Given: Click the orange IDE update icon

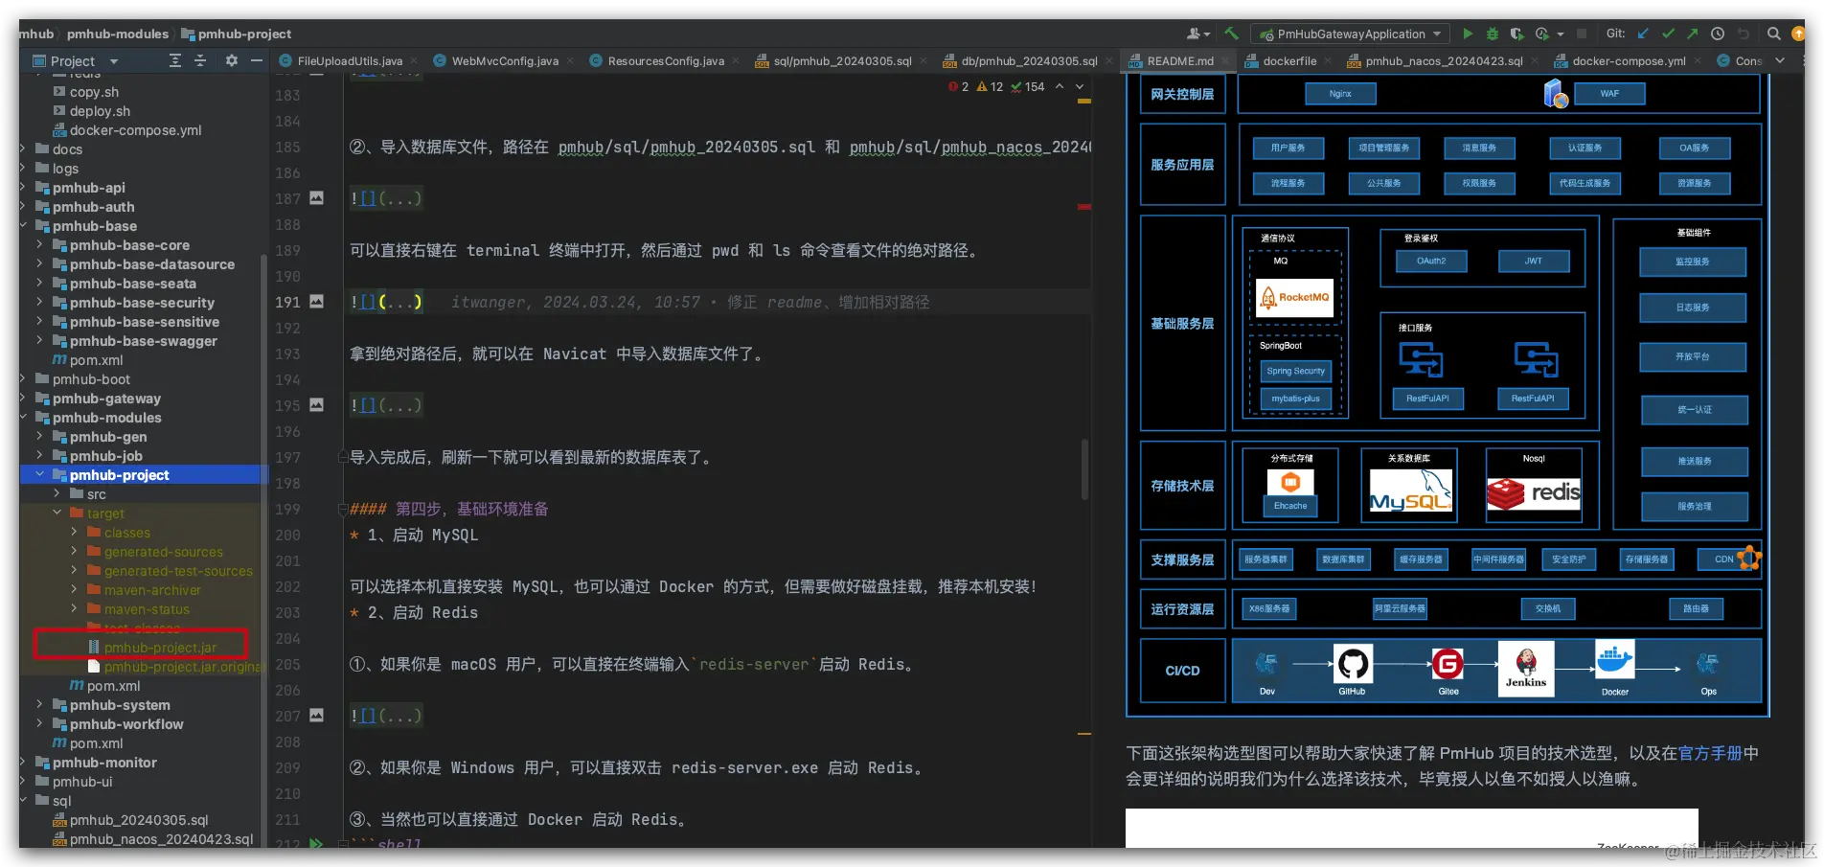Looking at the screenshot, I should click(x=1798, y=34).
